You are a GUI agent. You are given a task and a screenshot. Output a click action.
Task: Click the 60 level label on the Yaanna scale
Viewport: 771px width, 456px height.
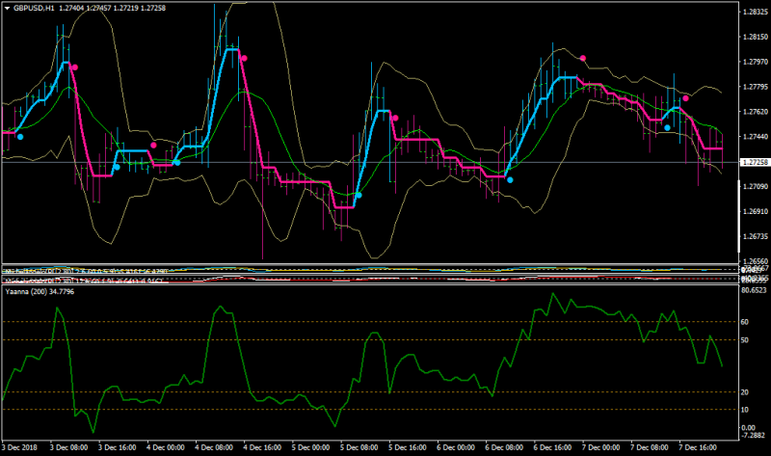(x=745, y=322)
